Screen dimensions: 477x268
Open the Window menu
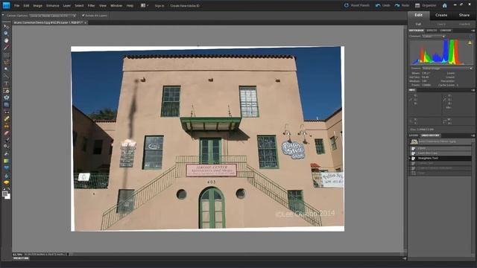[x=116, y=5]
